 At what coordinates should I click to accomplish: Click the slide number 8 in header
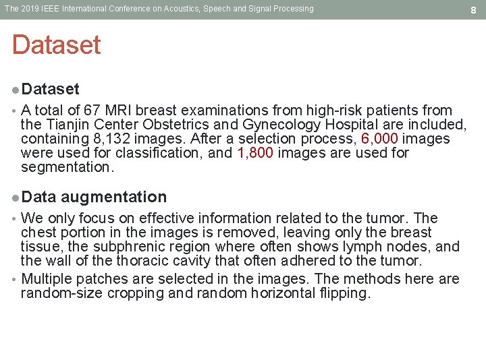(473, 10)
